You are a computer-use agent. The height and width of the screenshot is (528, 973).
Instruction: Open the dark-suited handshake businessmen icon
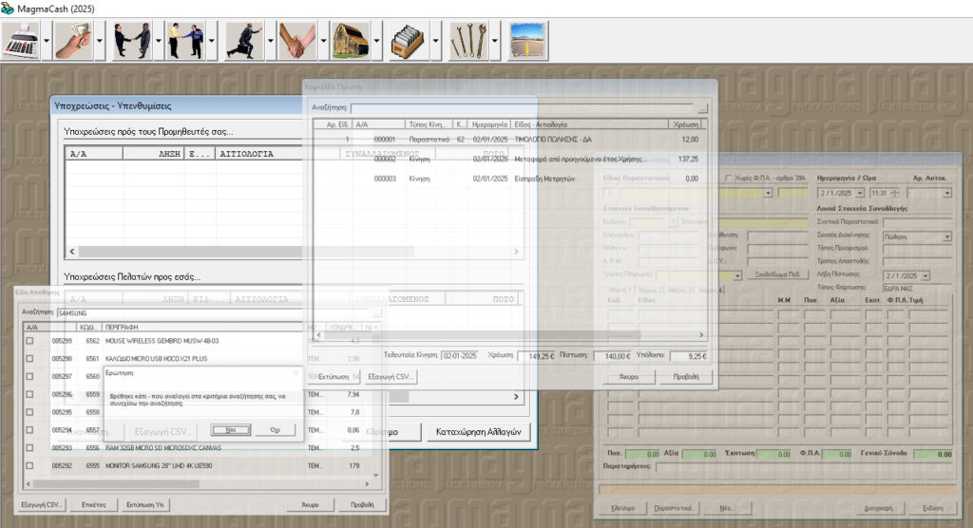pyautogui.click(x=132, y=41)
